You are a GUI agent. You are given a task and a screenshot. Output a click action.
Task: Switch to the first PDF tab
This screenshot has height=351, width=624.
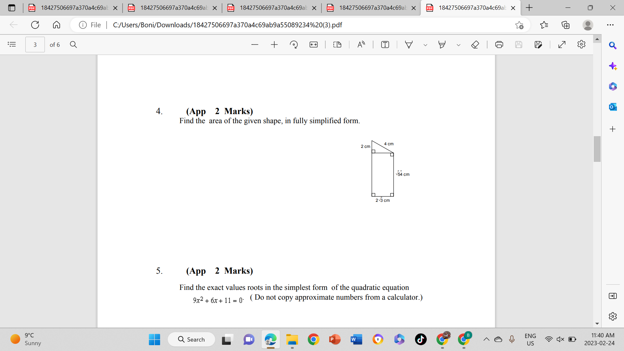(x=73, y=8)
